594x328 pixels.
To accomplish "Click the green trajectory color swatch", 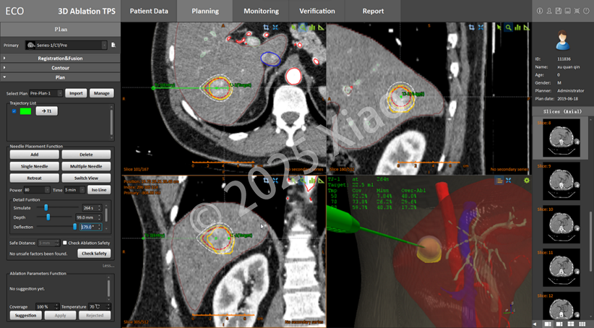I will [25, 111].
